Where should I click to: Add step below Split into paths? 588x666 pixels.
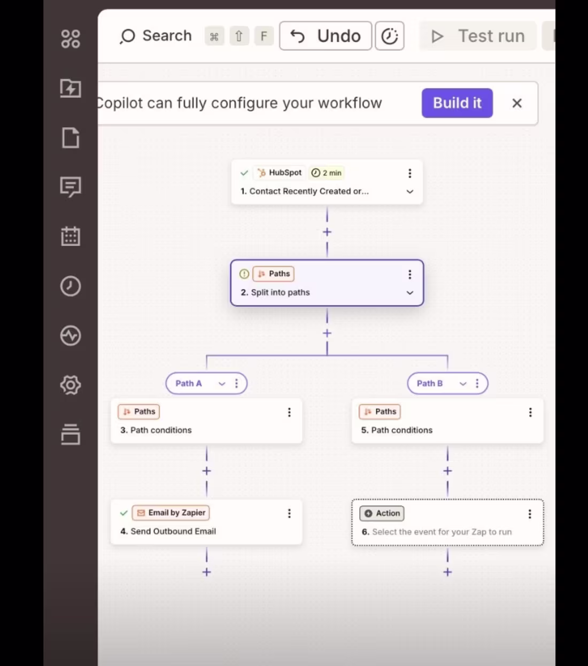point(327,333)
